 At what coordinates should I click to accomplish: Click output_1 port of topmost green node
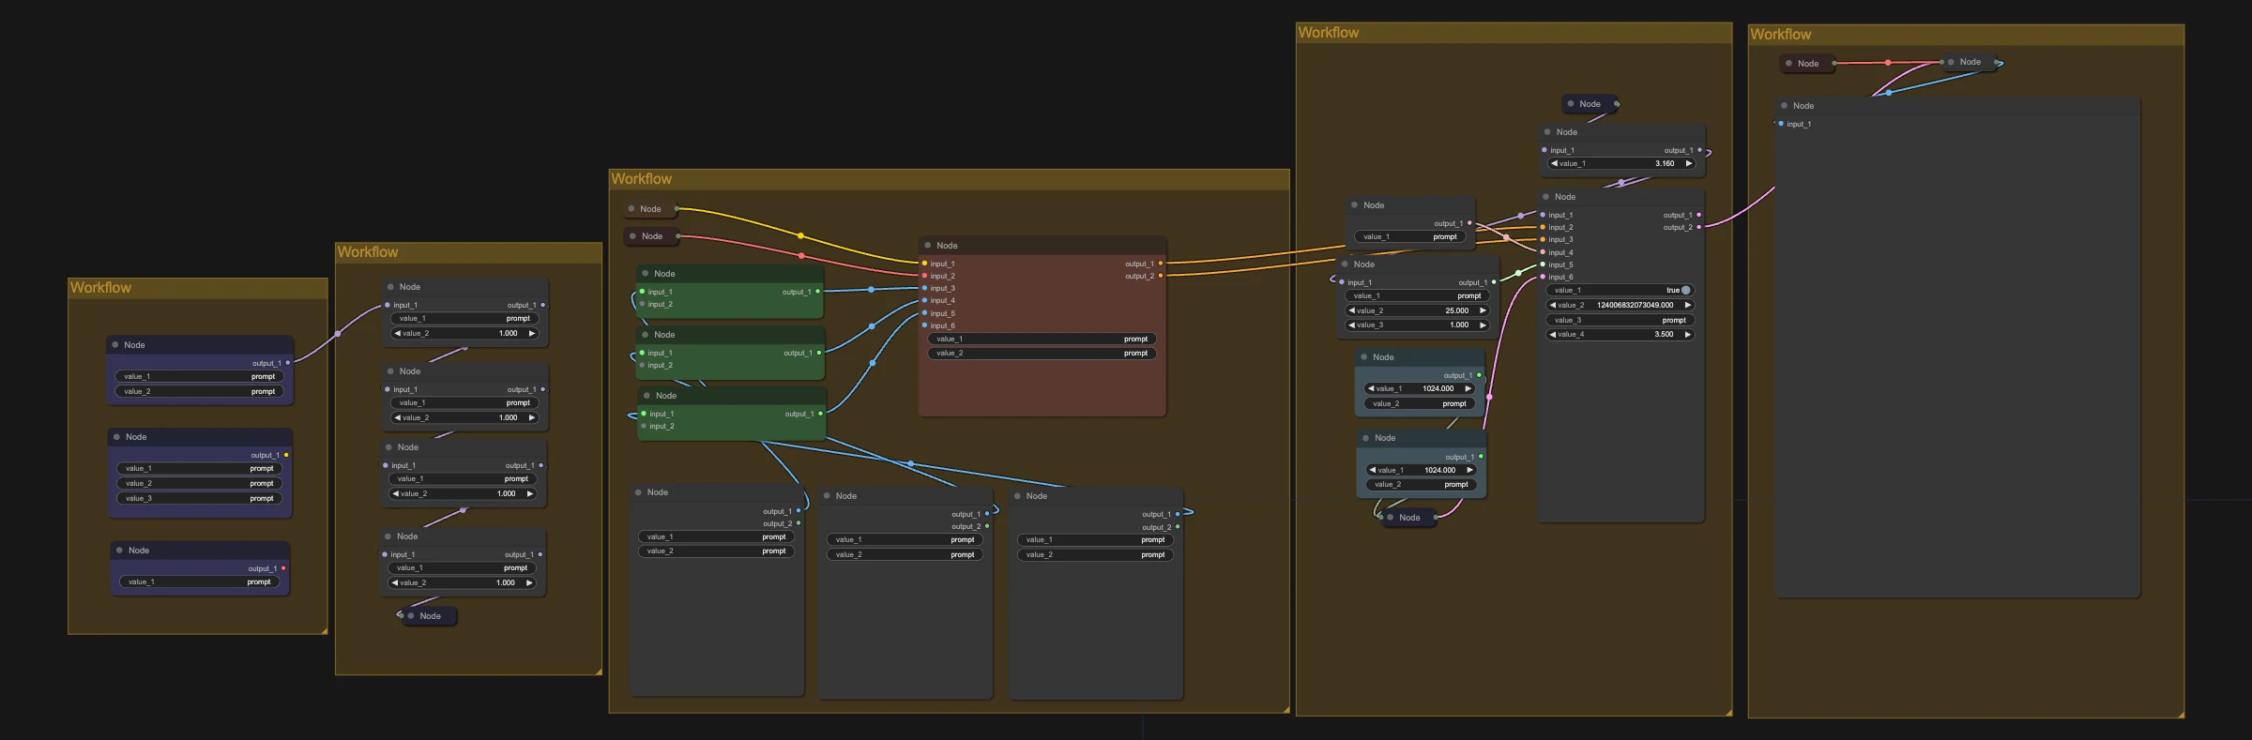click(x=817, y=292)
